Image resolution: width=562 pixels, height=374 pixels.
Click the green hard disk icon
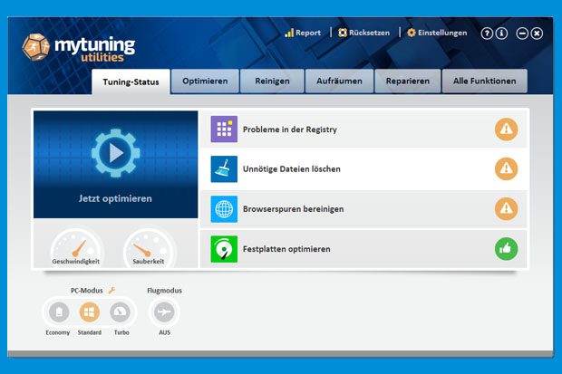[224, 249]
